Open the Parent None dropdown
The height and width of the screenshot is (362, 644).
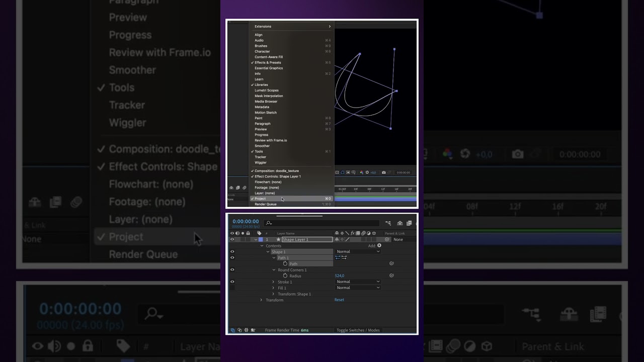pos(405,239)
